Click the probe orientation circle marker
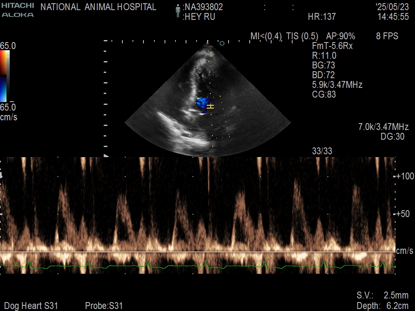Screen dimensions: 415x311 (x=222, y=43)
